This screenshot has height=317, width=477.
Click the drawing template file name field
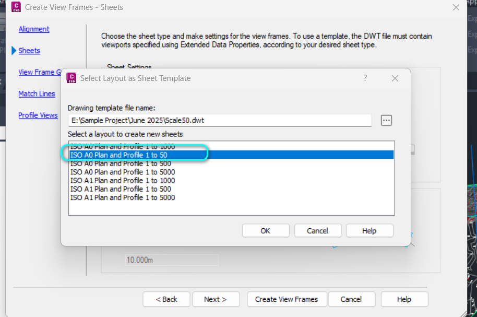220,120
